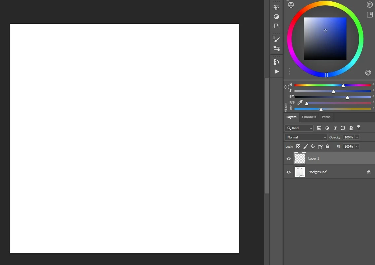
Task: Click the arrow right of S slider
Action: (x=373, y=90)
